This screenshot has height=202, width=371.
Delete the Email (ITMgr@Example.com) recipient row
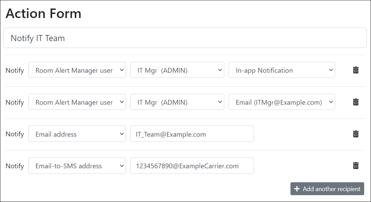point(356,102)
